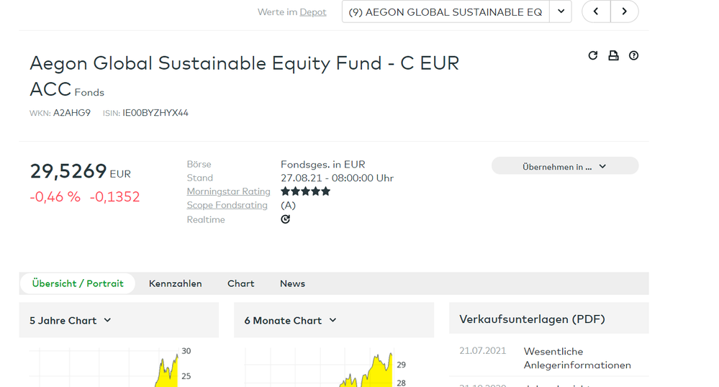Open the 5 Jahre Chart period selector
719x387 pixels.
click(71, 320)
